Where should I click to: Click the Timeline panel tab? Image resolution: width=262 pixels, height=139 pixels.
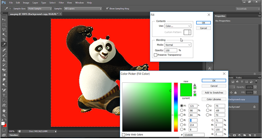[x=14, y=135]
